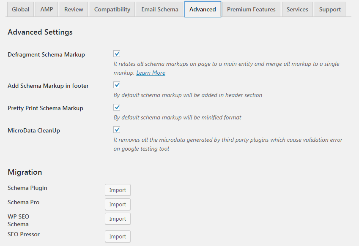Open the Services tab

pyautogui.click(x=297, y=9)
